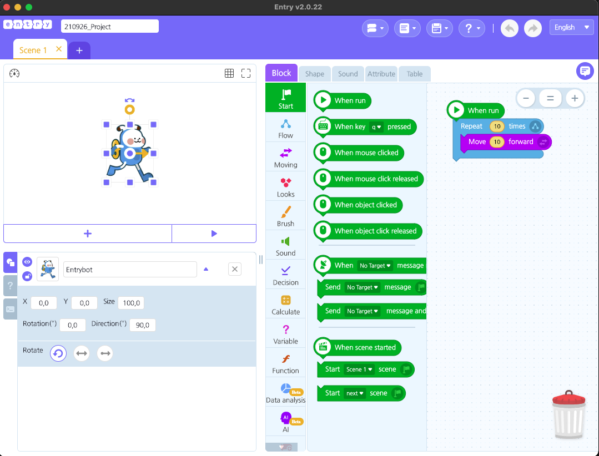The height and width of the screenshot is (456, 599).
Task: Open the English language dropdown
Action: point(571,28)
